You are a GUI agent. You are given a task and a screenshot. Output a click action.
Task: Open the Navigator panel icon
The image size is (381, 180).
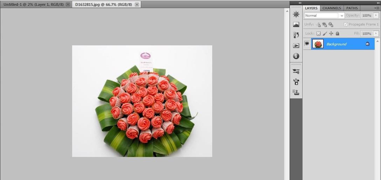296,14
